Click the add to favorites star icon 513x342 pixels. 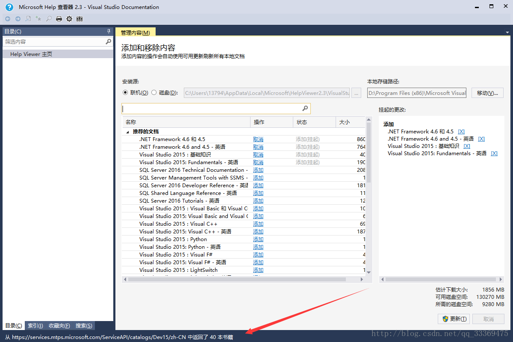point(38,19)
